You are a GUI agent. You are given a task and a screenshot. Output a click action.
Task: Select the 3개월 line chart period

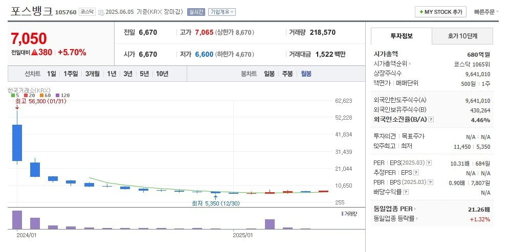tap(93, 74)
